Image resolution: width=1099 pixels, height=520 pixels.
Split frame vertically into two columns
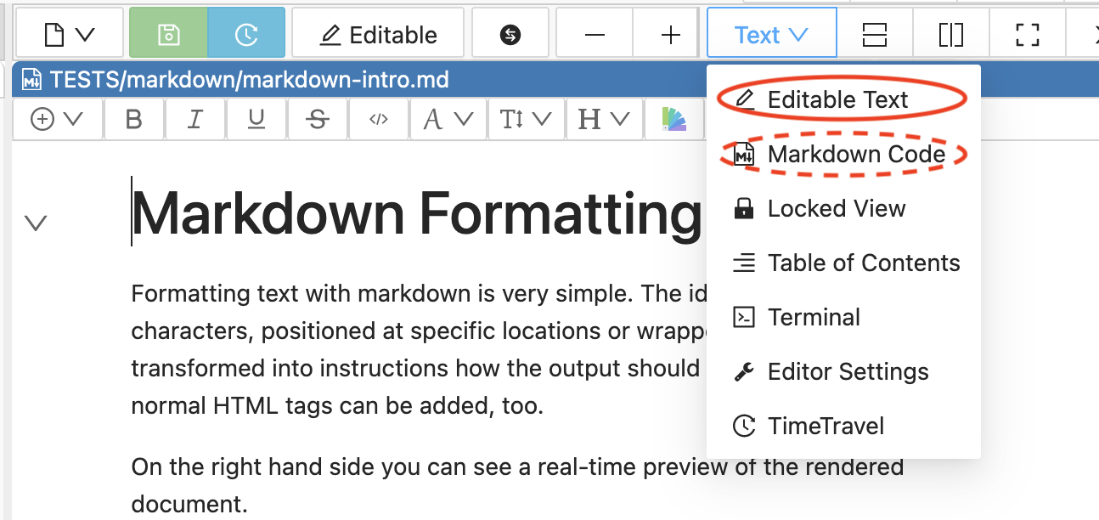tap(951, 35)
